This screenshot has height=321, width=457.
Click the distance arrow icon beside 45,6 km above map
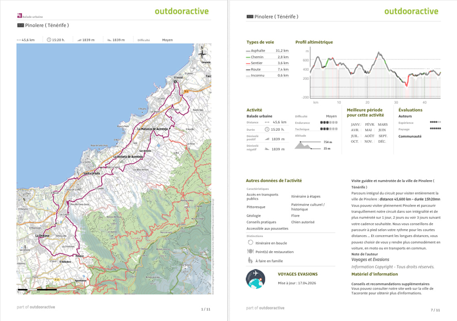pyautogui.click(x=19, y=40)
